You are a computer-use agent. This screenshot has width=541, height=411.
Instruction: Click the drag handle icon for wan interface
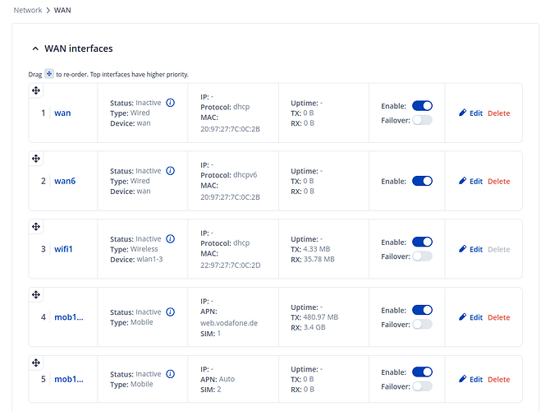pos(36,90)
